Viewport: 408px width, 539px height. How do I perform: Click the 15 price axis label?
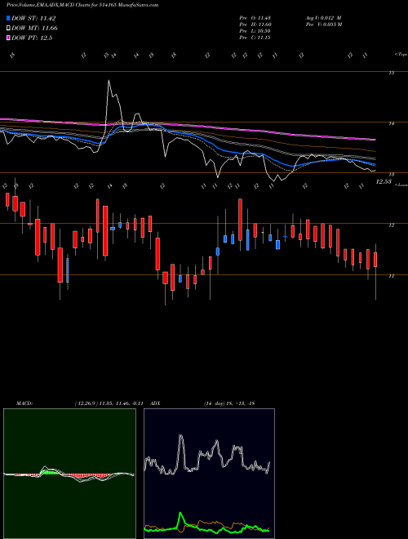(391, 73)
